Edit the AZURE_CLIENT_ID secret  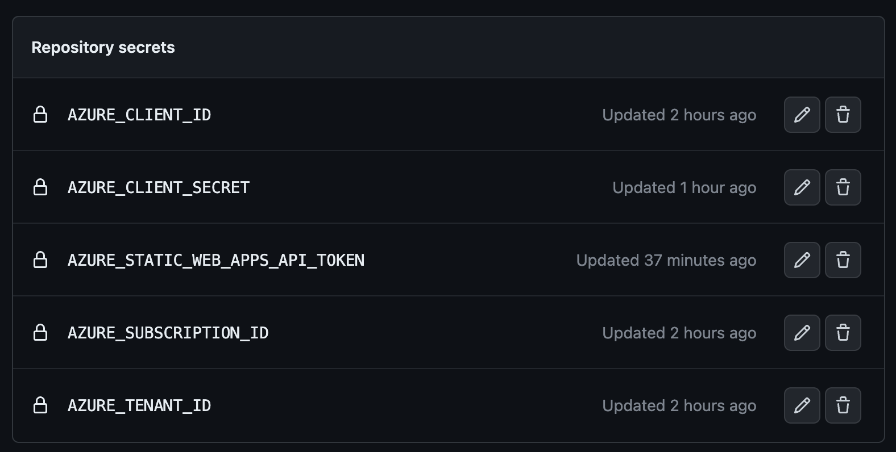802,115
